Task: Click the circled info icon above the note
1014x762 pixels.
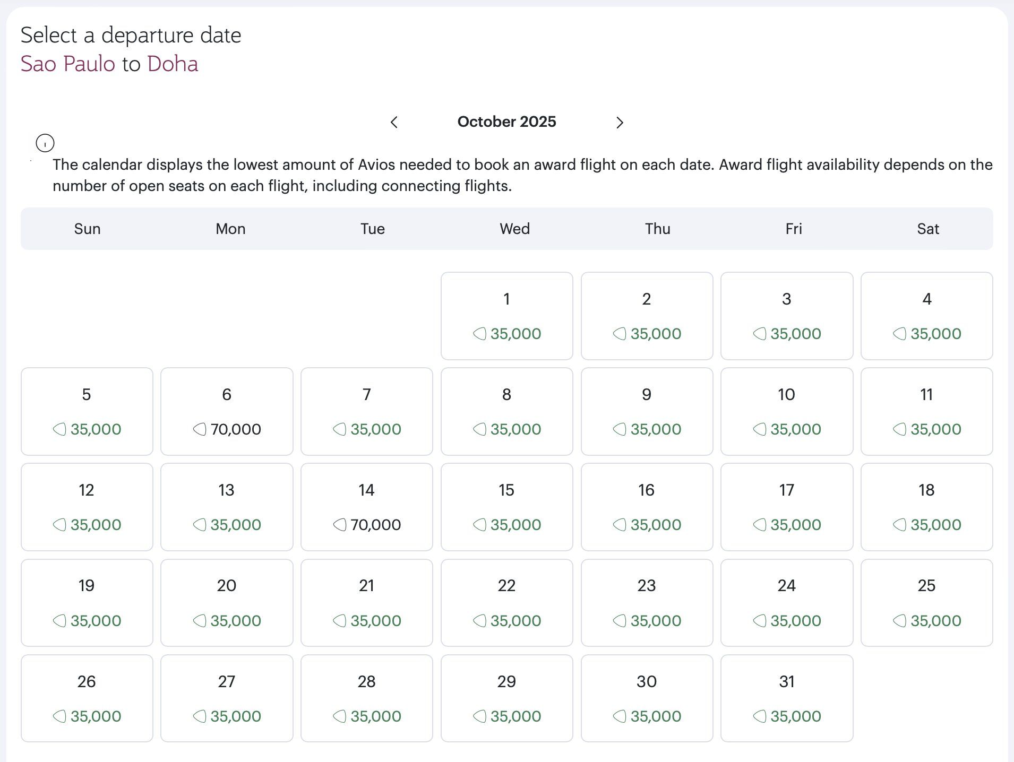Action: [45, 143]
